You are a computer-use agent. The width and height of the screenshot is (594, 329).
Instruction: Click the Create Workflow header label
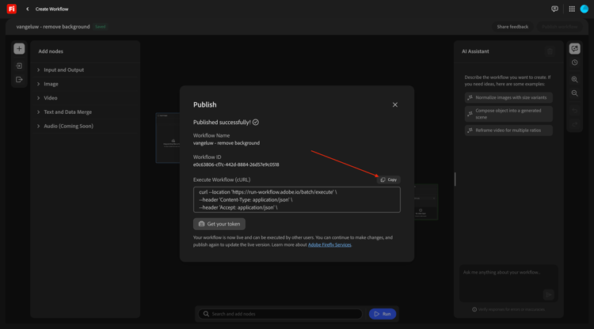point(52,9)
